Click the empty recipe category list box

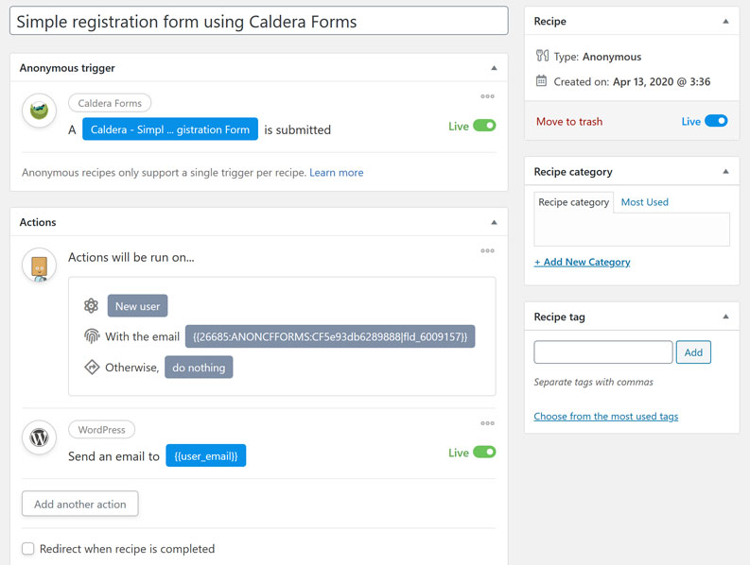[632, 230]
